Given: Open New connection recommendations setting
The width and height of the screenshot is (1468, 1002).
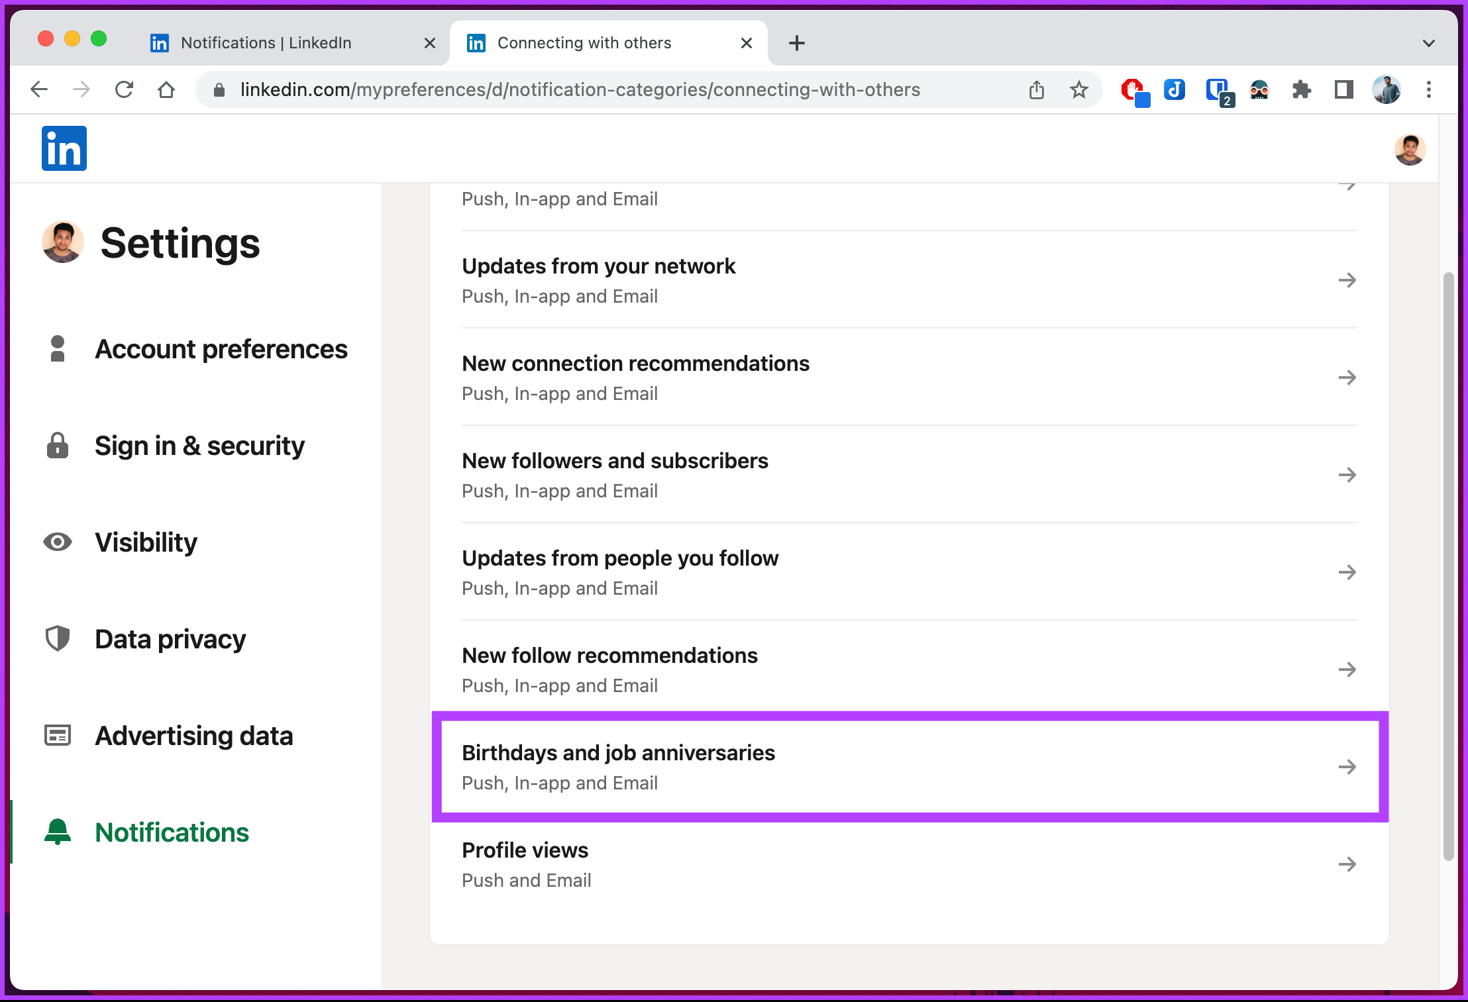Looking at the screenshot, I should 910,377.
